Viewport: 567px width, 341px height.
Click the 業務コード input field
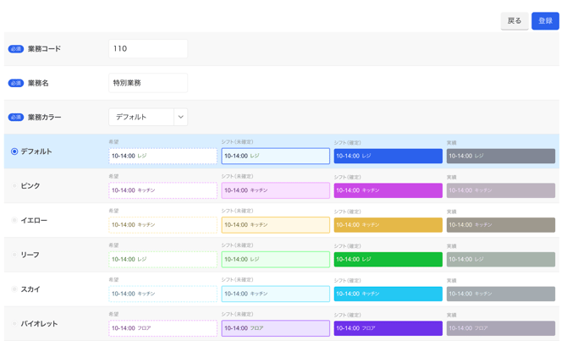click(148, 49)
